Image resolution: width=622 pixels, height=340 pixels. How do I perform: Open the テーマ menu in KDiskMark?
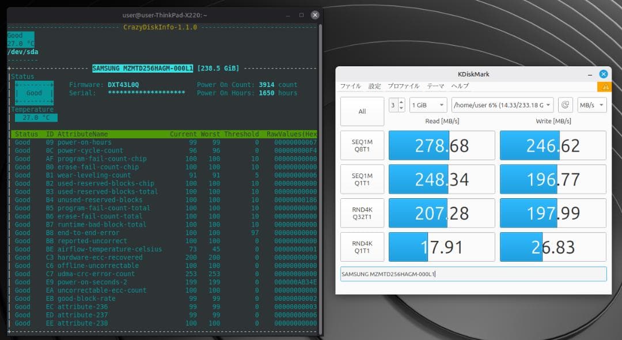(435, 86)
